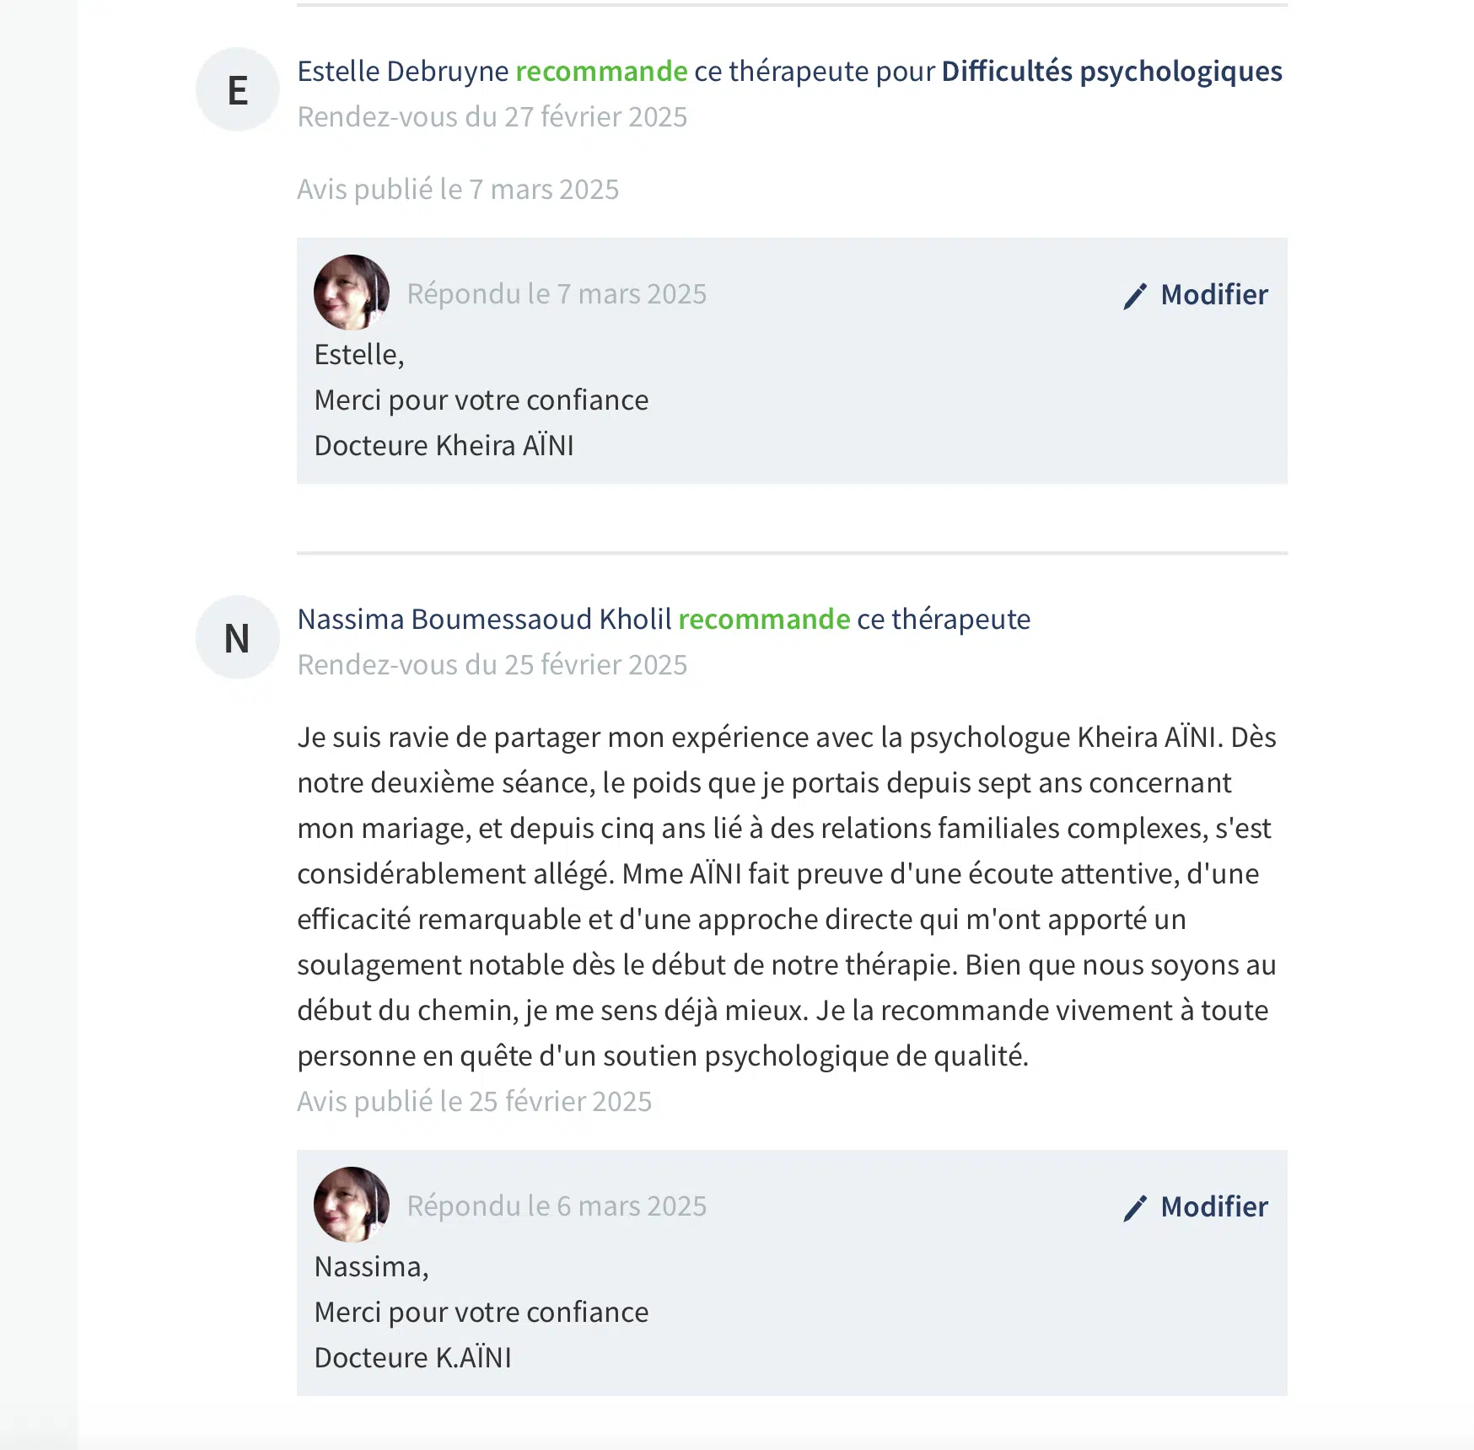Viewport: 1474px width, 1450px height.
Task: Click the "Répondu le 6 mars 2025" date
Action: (557, 1206)
